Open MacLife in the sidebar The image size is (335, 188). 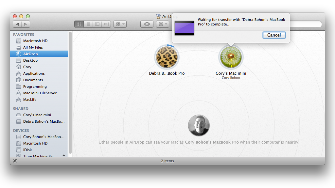tap(39, 100)
